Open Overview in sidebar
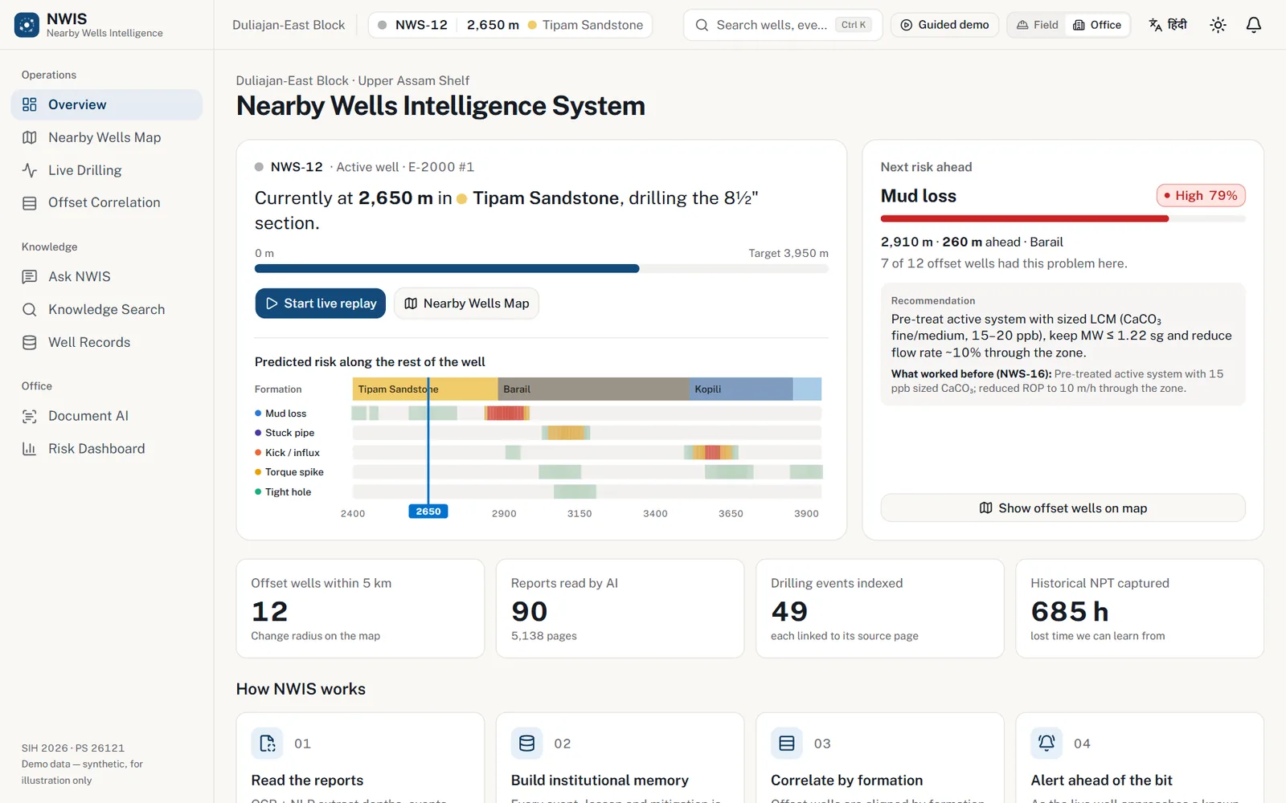Image resolution: width=1286 pixels, height=803 pixels. coord(107,104)
